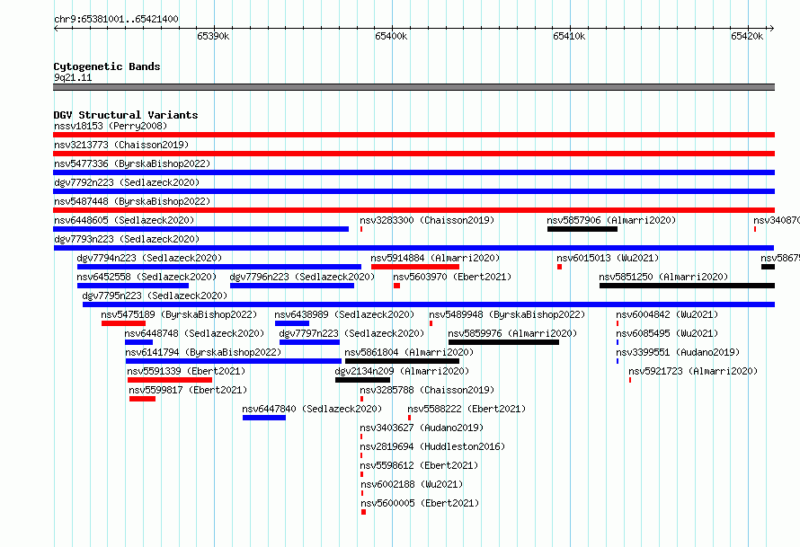This screenshot has height=547, width=800.
Task: Click the Cytogenetic Bands track title
Action: [x=107, y=66]
